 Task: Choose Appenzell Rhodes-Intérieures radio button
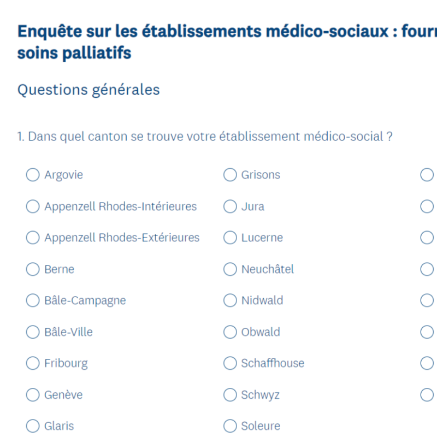(x=33, y=206)
